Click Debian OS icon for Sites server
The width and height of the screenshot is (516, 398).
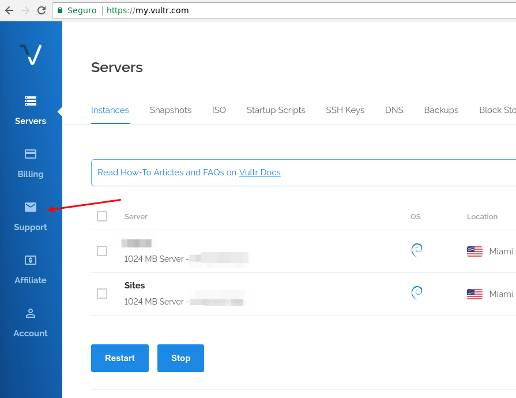tap(417, 292)
